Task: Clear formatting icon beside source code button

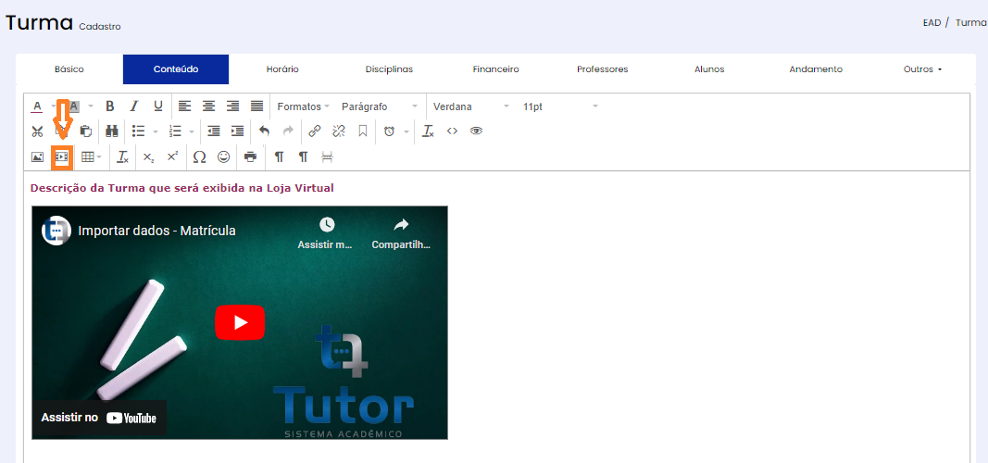Action: 428,131
